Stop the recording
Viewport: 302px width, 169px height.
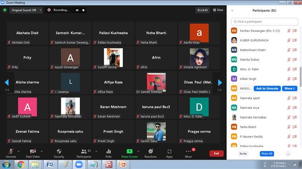[x=84, y=10]
